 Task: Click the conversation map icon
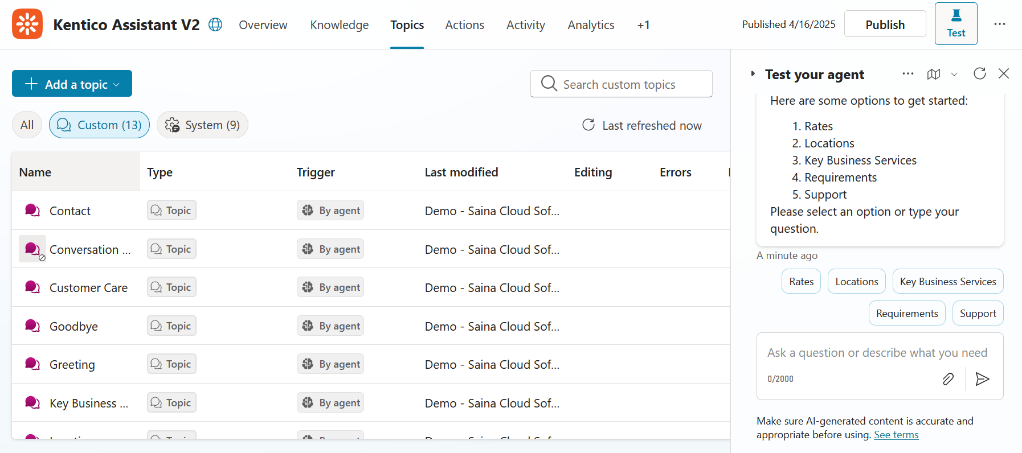(934, 74)
